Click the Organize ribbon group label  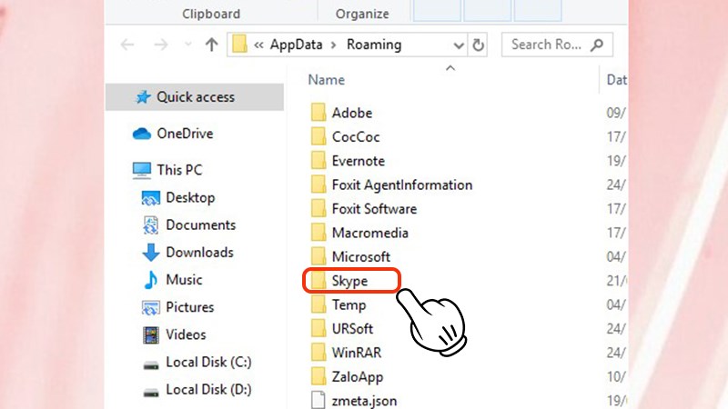[x=362, y=14]
